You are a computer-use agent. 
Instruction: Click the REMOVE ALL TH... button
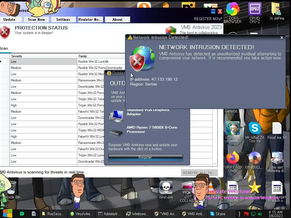[199, 173]
